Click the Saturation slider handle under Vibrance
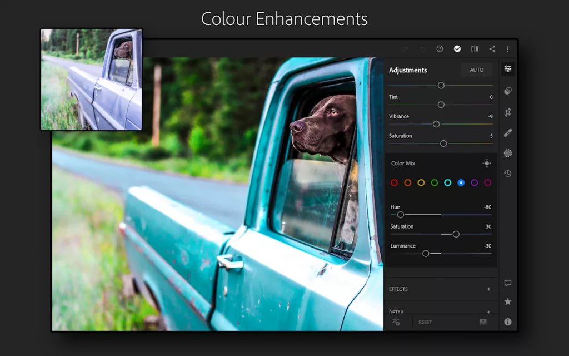The image size is (569, 356). pyautogui.click(x=443, y=144)
